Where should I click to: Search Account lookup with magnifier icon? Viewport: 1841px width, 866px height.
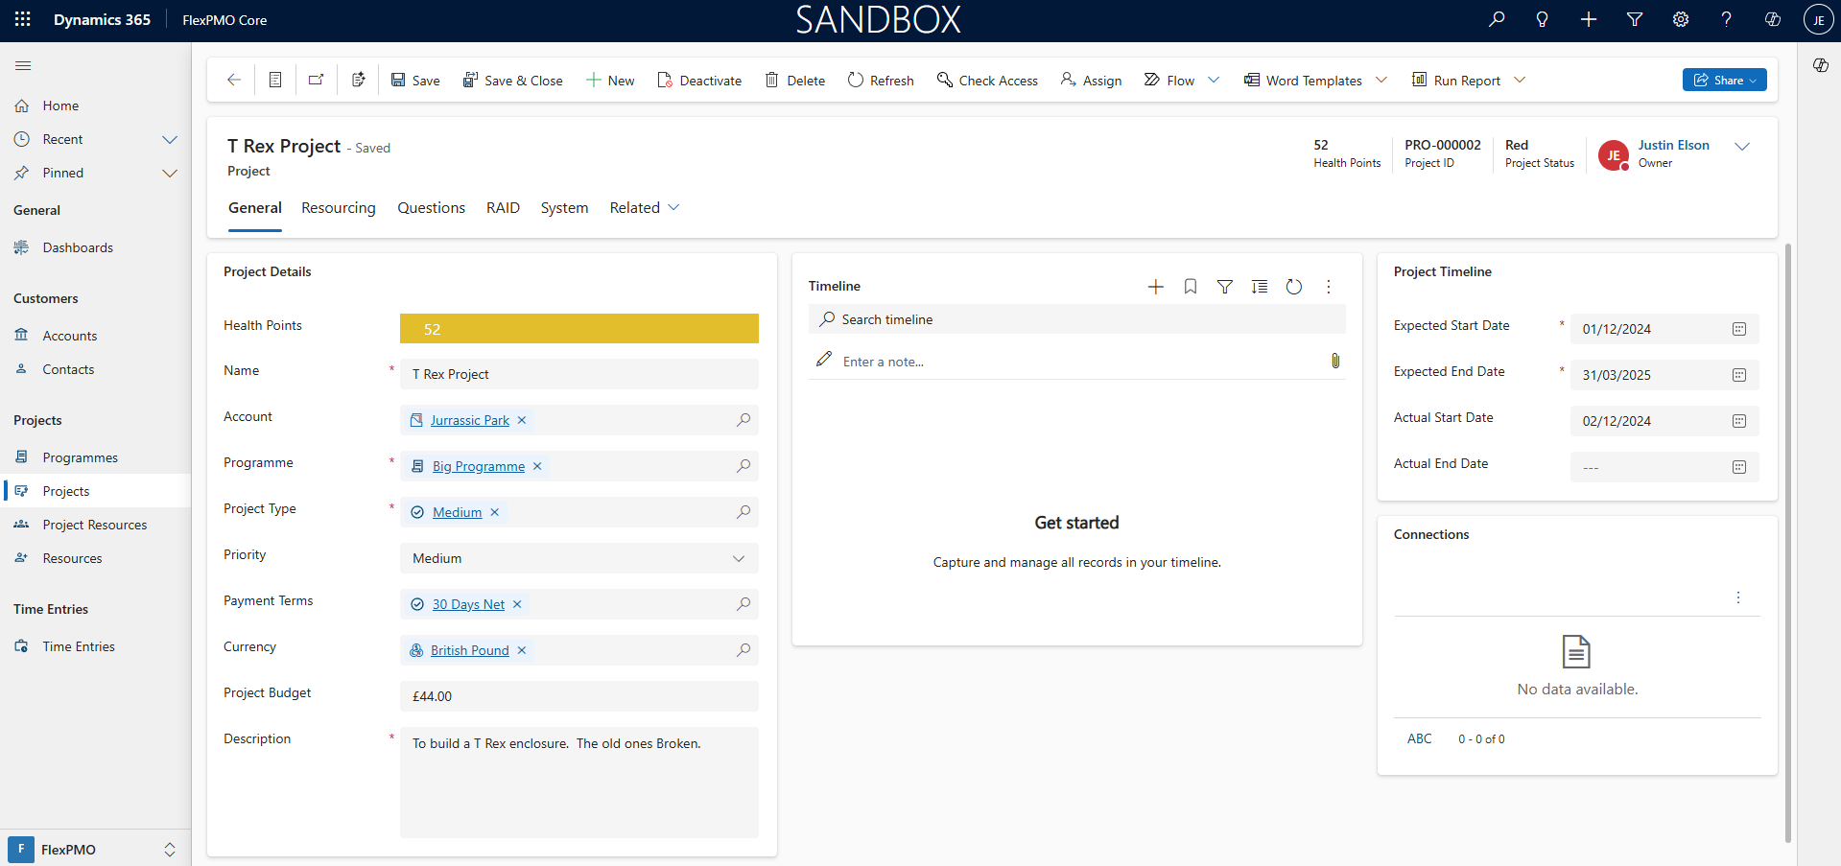[x=743, y=420]
